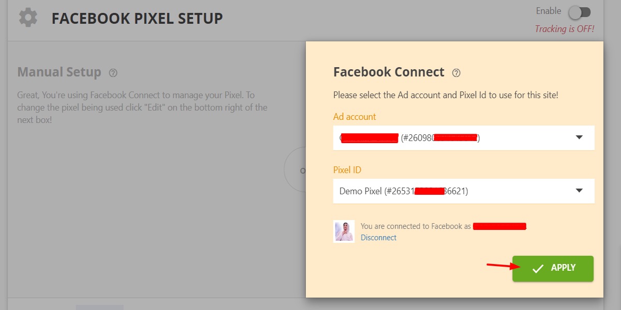Viewport: 621px width, 310px height.
Task: Select the Manual Setup heading
Action: [x=59, y=72]
